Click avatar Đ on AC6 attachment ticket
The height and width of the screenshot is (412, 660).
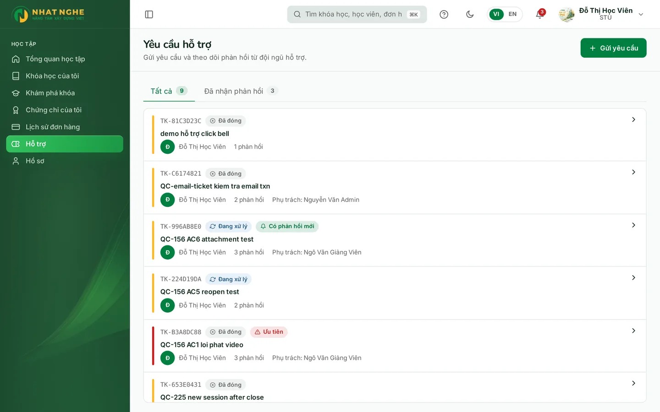tap(168, 252)
